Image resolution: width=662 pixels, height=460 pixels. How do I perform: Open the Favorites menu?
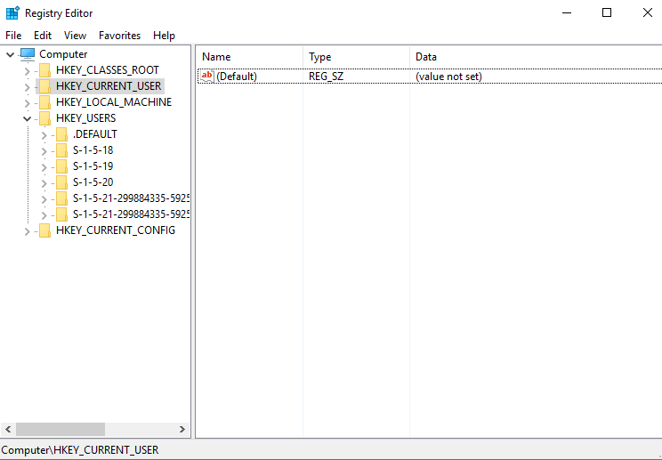tap(119, 36)
